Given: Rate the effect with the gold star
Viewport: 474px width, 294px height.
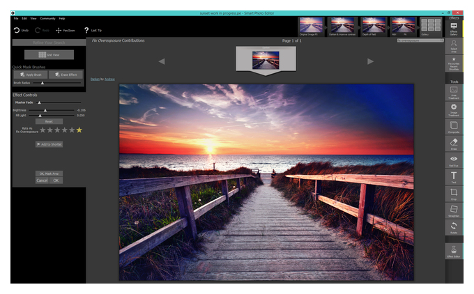Looking at the screenshot, I should tap(79, 130).
